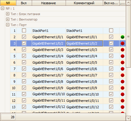The image size is (131, 121).
Task: Select comment cell GigabitEthernet1/0/12
Action: coord(84,107)
